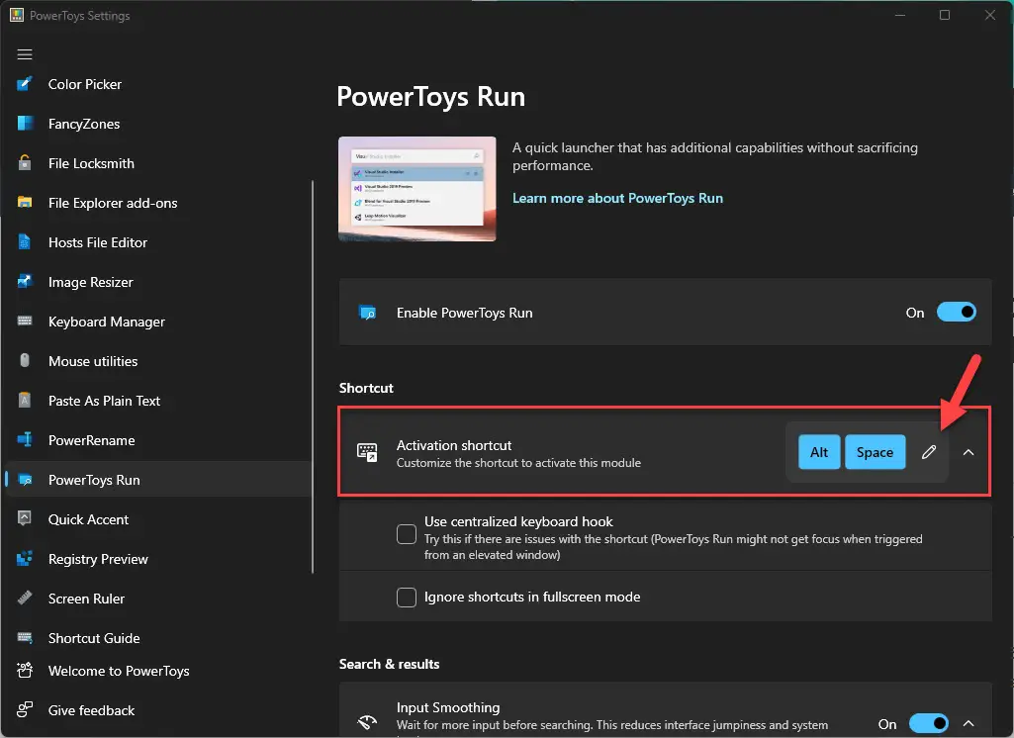Check Use centralized keyboard hook
1014x738 pixels.
tap(407, 533)
